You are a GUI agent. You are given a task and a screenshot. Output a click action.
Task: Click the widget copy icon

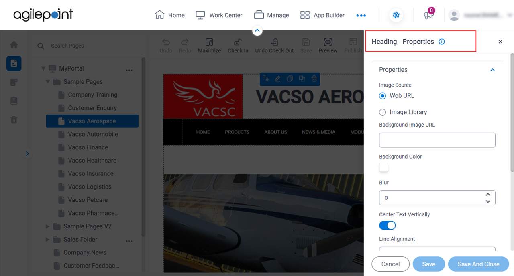(290, 79)
